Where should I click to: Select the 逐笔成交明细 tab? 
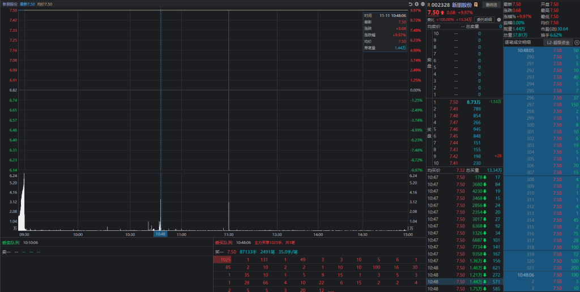point(518,42)
